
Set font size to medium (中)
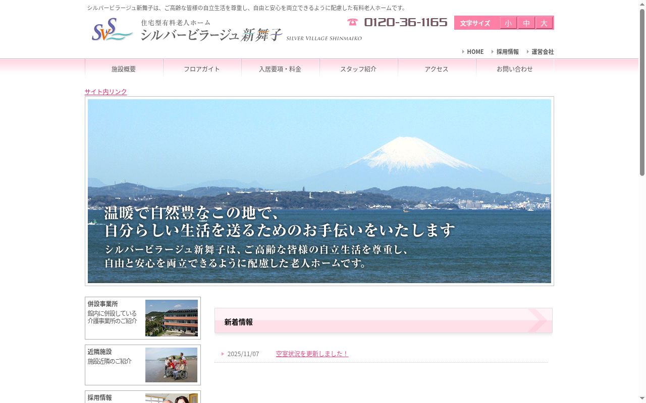click(526, 23)
